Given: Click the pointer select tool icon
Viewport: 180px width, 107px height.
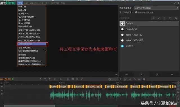Looking at the screenshot, I should (x=120, y=79).
